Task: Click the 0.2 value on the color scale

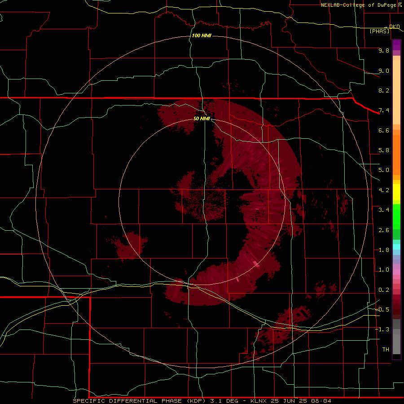Action: point(384,290)
